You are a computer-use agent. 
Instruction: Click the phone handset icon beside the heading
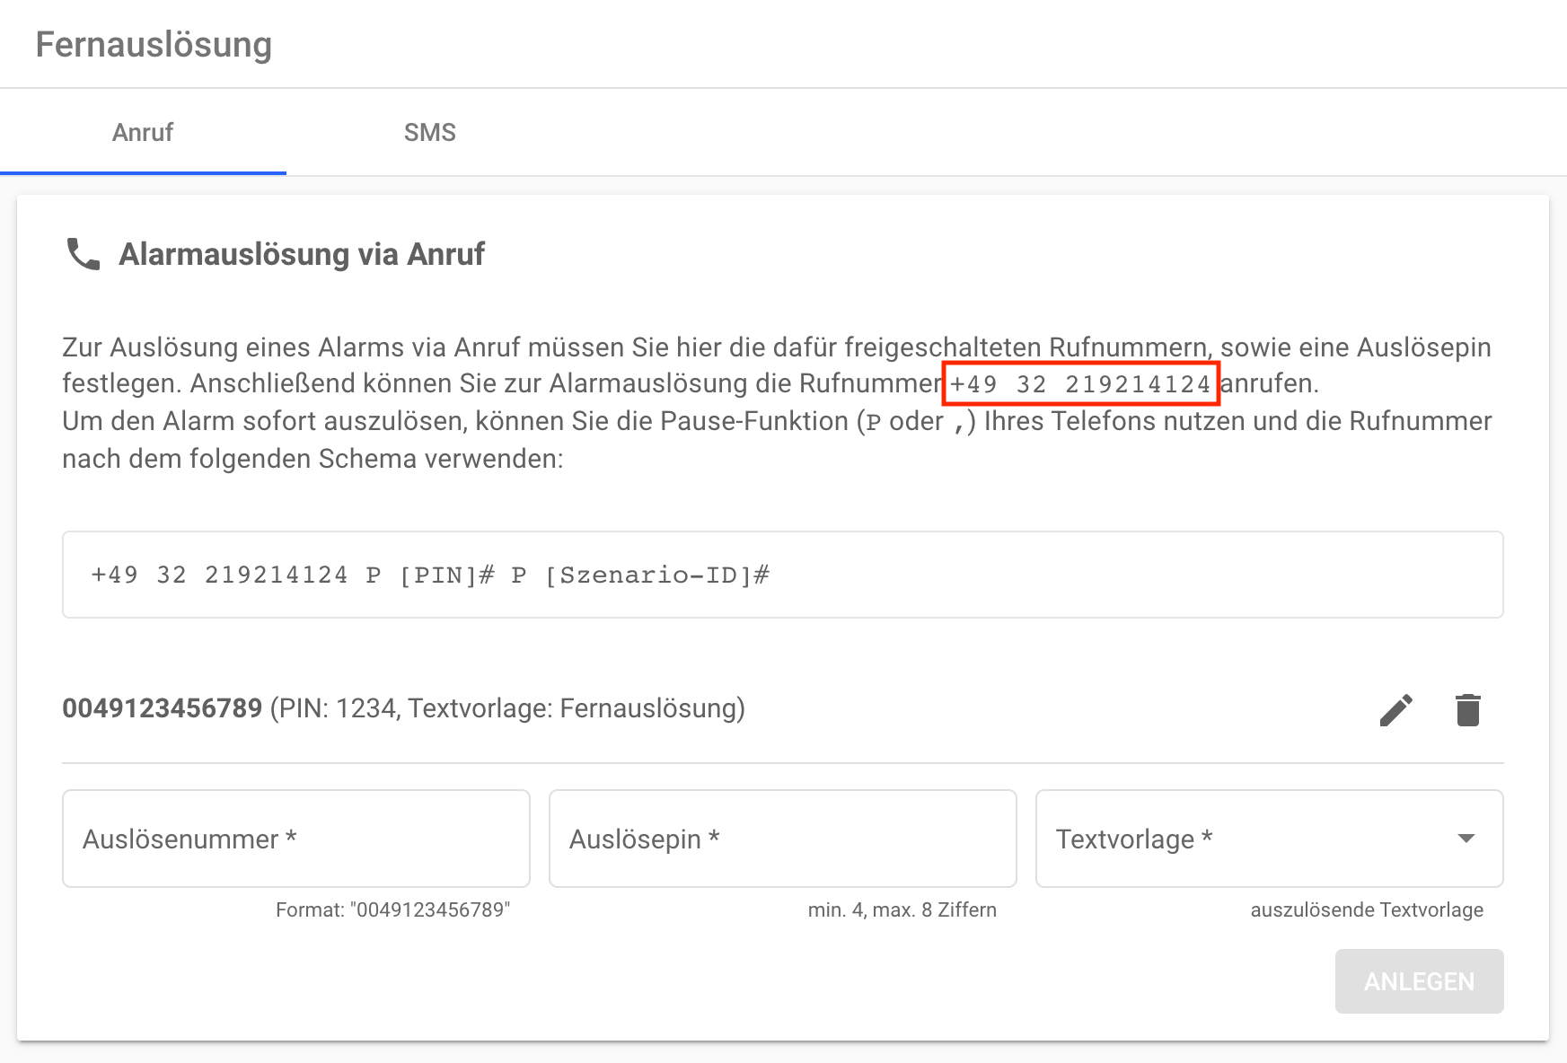click(84, 254)
